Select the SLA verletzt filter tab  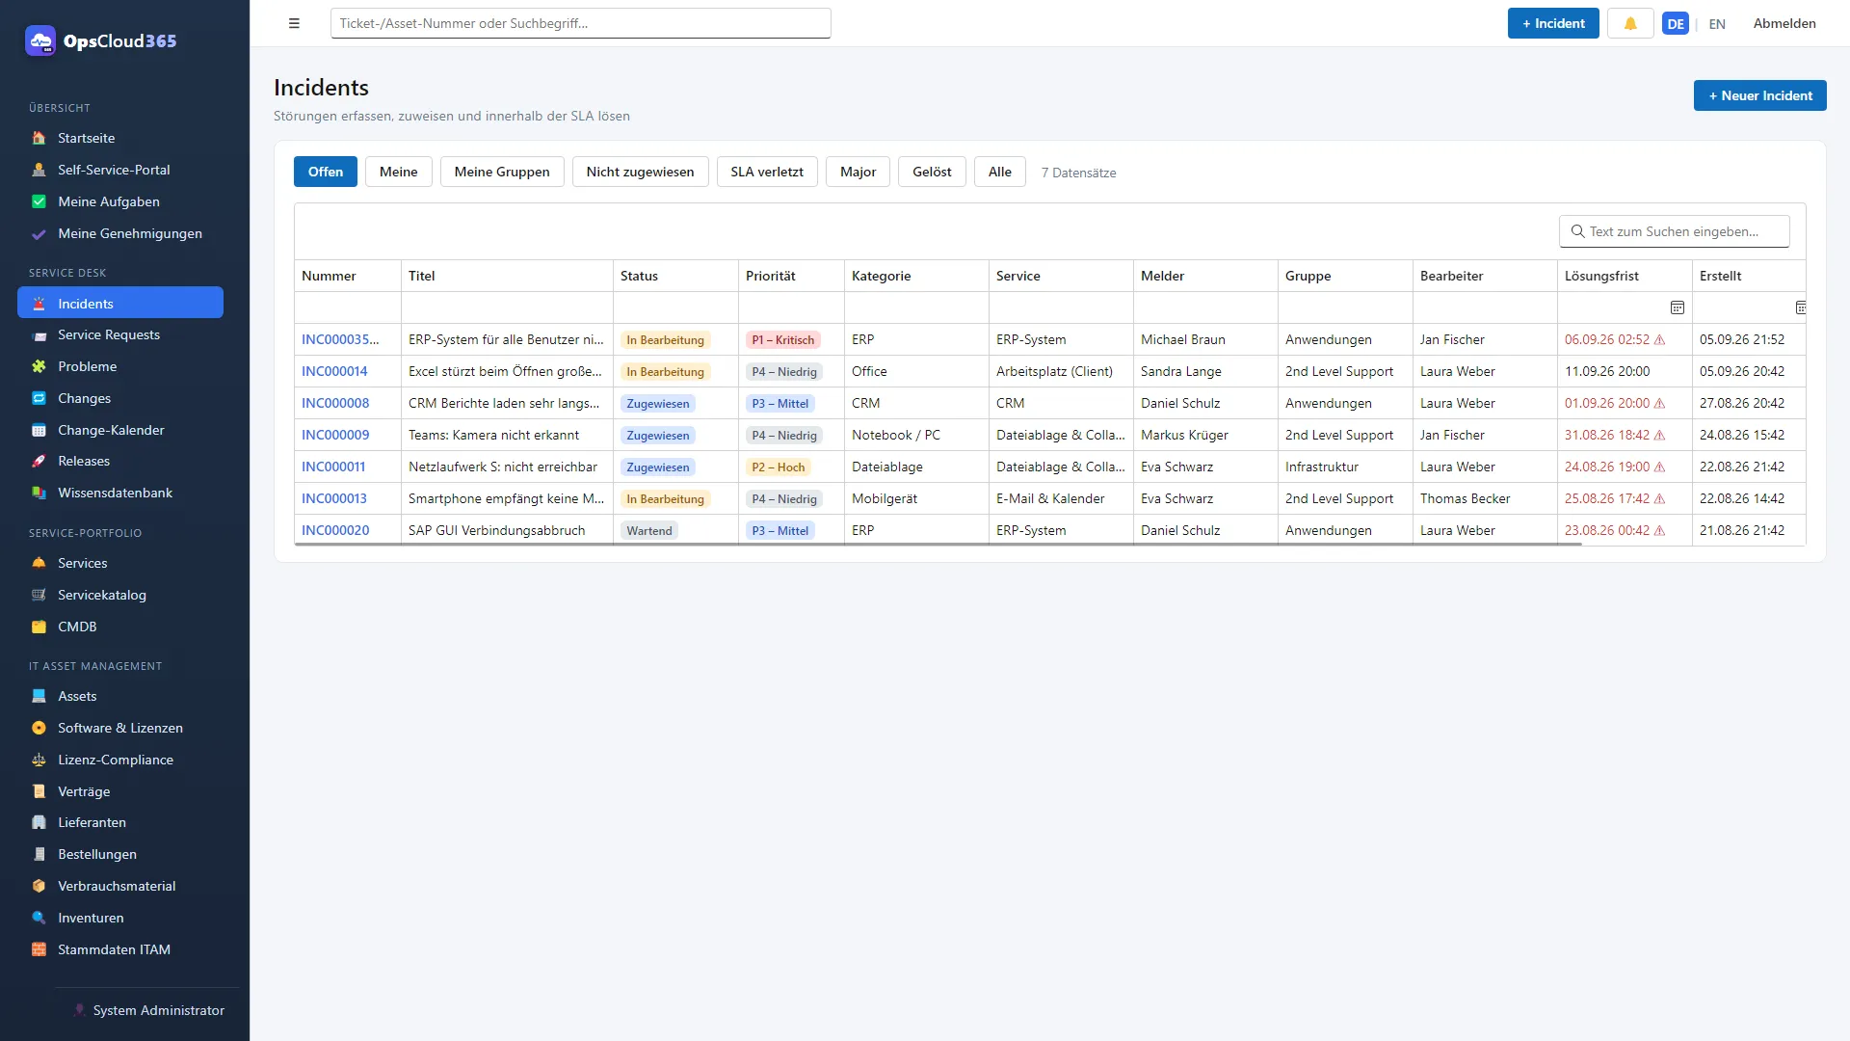pyautogui.click(x=767, y=172)
